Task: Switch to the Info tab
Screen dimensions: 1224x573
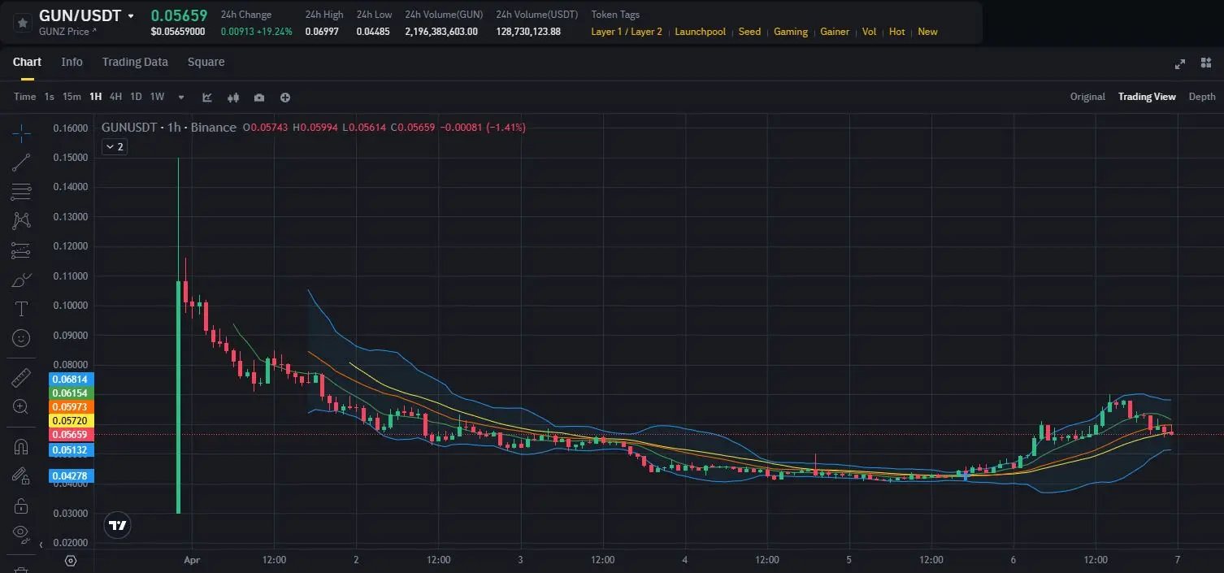Action: pos(72,62)
